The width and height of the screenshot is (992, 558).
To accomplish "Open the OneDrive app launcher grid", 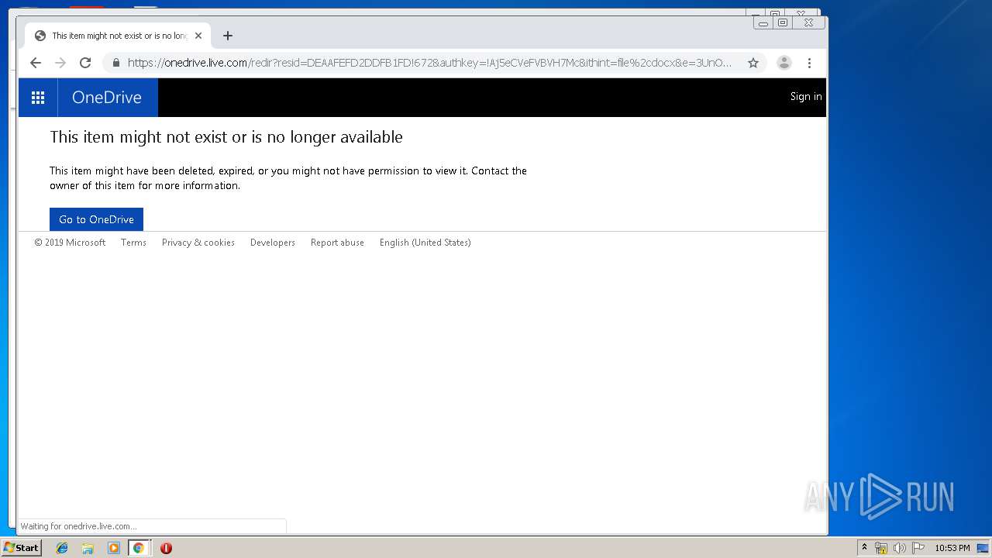I will (38, 98).
